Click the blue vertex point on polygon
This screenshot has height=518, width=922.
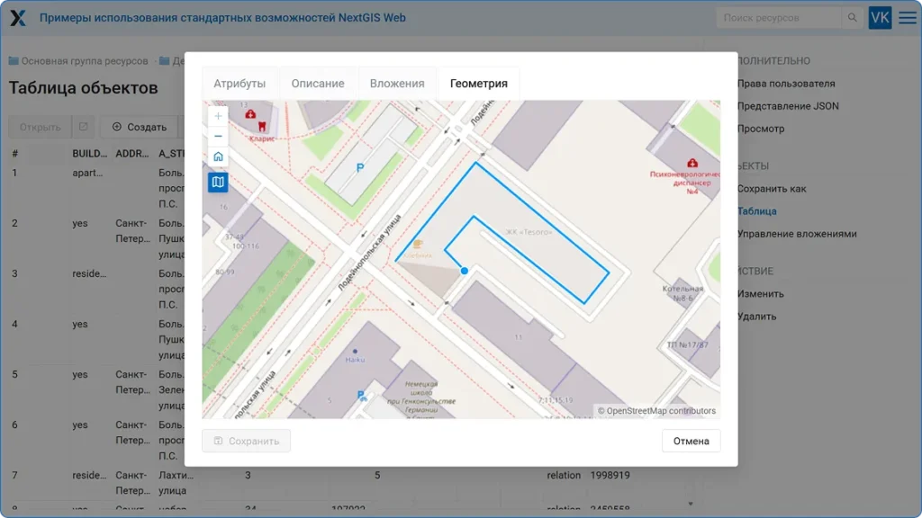point(464,270)
